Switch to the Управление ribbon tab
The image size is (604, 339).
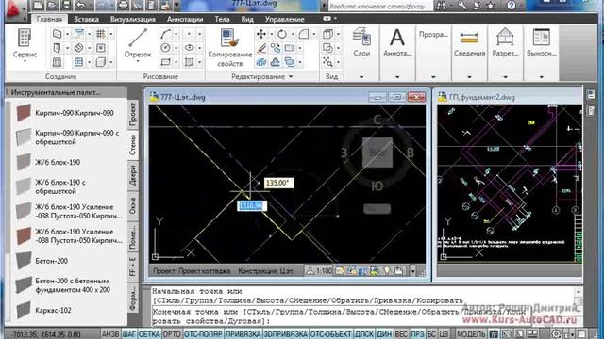tap(284, 19)
